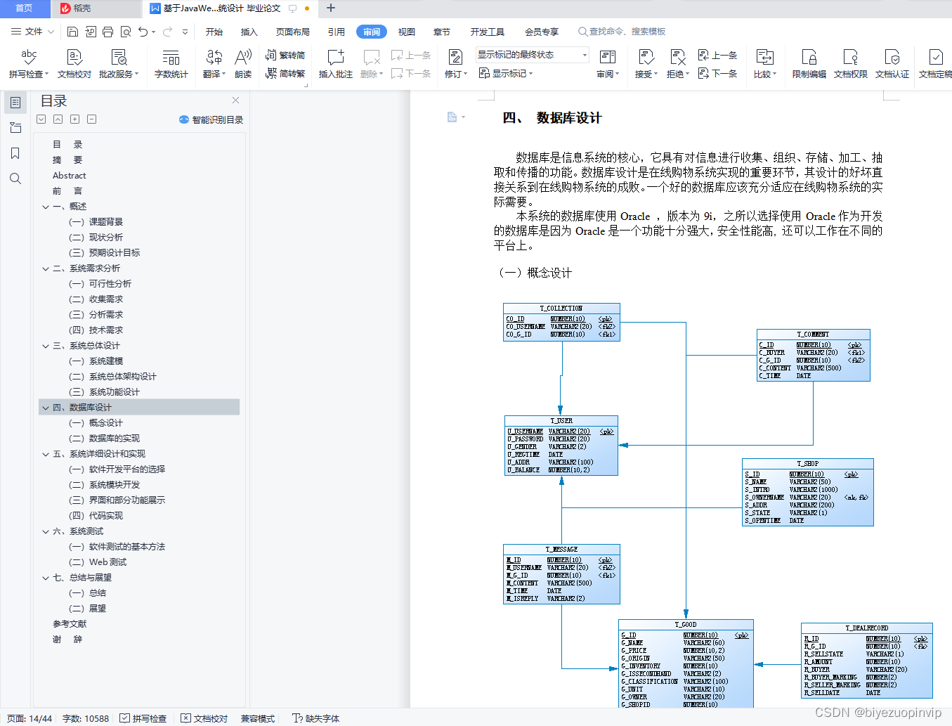Collapse the 四、数据库设计 section

46,408
